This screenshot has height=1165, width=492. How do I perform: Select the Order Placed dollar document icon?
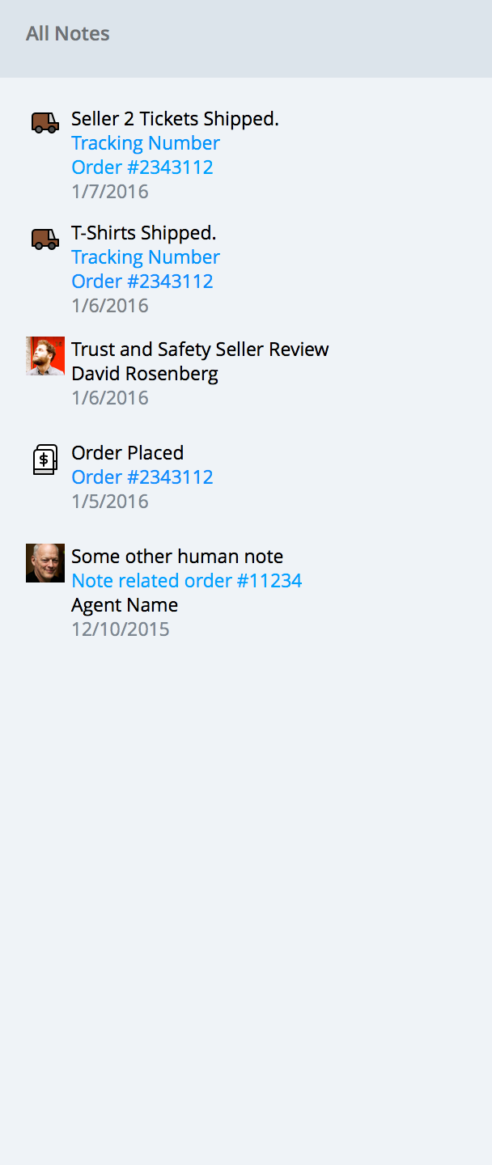[x=45, y=460]
